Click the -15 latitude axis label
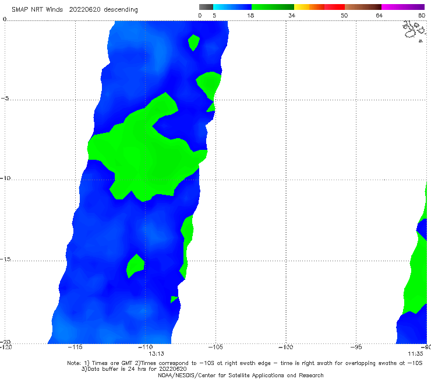The height and width of the screenshot is (379, 431). tap(5, 259)
